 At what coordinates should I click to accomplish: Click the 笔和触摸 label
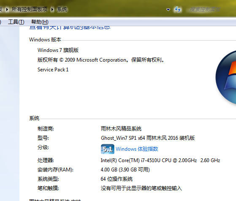click(48, 188)
